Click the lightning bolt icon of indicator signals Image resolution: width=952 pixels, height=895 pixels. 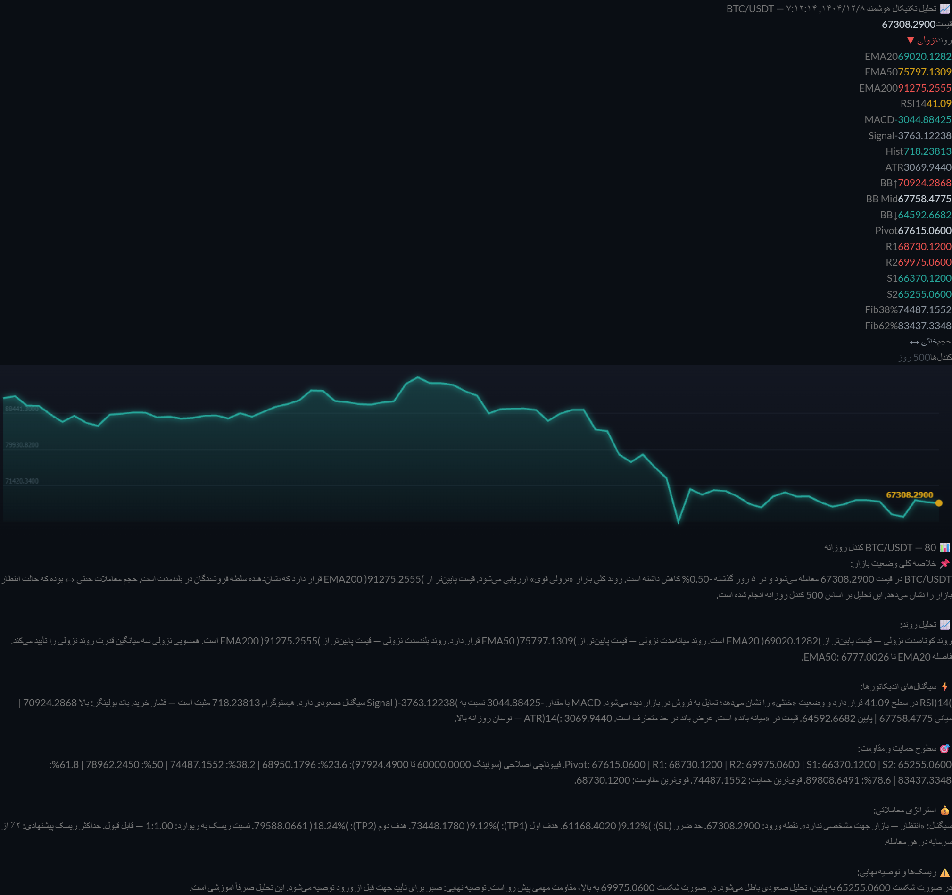click(944, 686)
